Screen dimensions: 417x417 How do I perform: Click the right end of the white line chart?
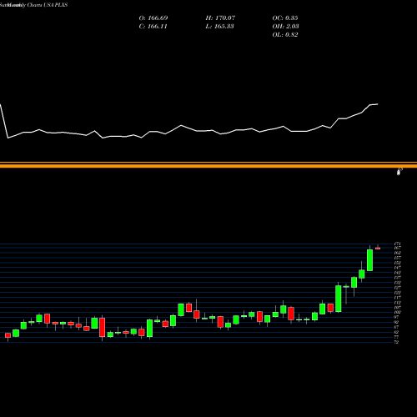(377, 104)
